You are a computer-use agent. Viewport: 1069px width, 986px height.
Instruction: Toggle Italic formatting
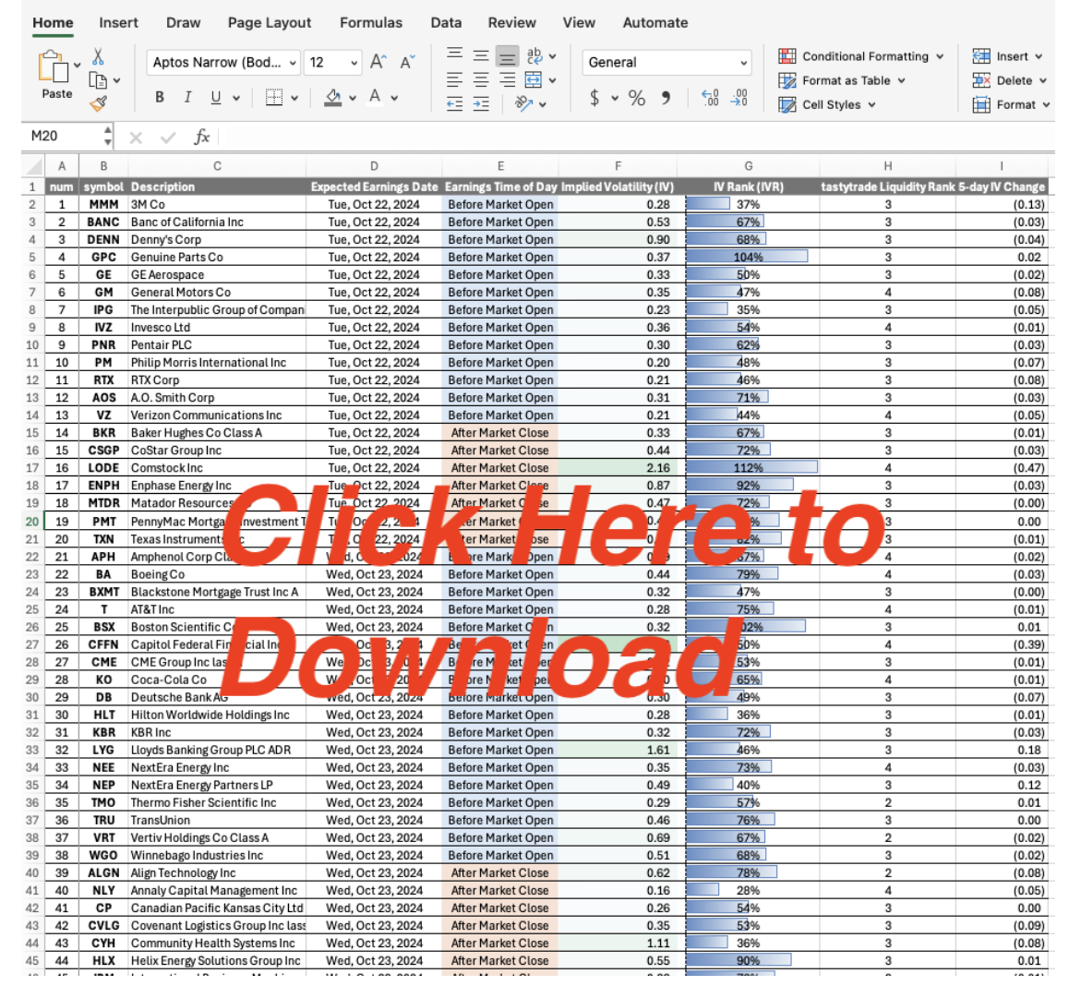tap(187, 98)
